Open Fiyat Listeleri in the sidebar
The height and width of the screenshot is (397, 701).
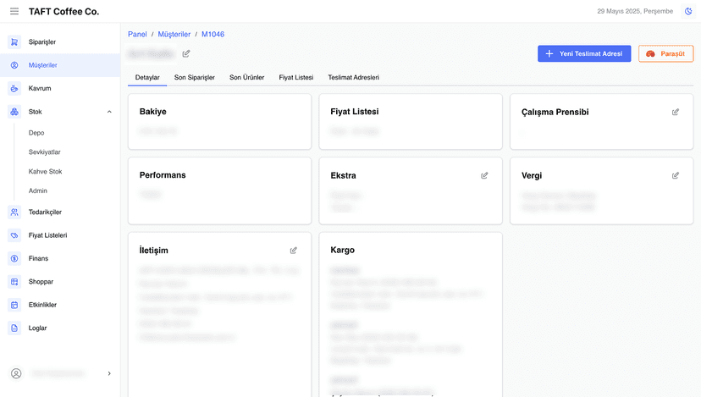pyautogui.click(x=60, y=235)
